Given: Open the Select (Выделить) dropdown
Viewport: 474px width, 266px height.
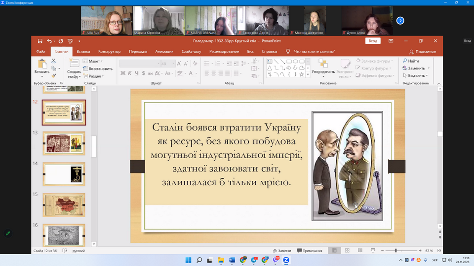Looking at the screenshot, I should [x=416, y=75].
